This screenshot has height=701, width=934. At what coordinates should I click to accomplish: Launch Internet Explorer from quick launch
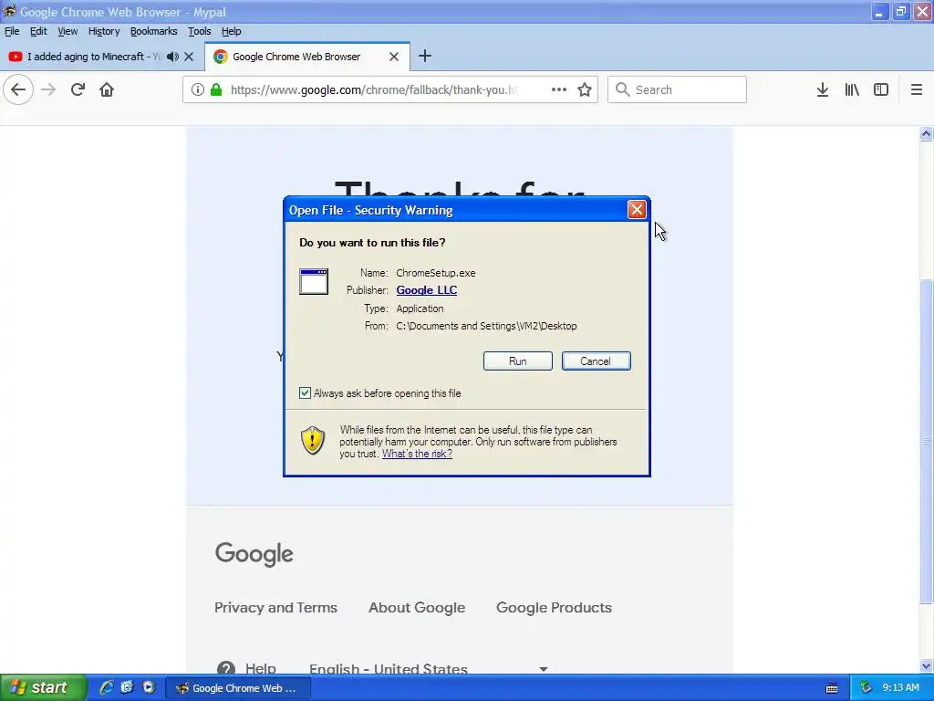point(107,687)
